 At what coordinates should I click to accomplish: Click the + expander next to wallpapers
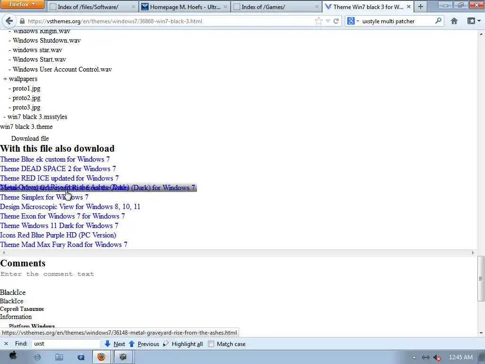5,79
